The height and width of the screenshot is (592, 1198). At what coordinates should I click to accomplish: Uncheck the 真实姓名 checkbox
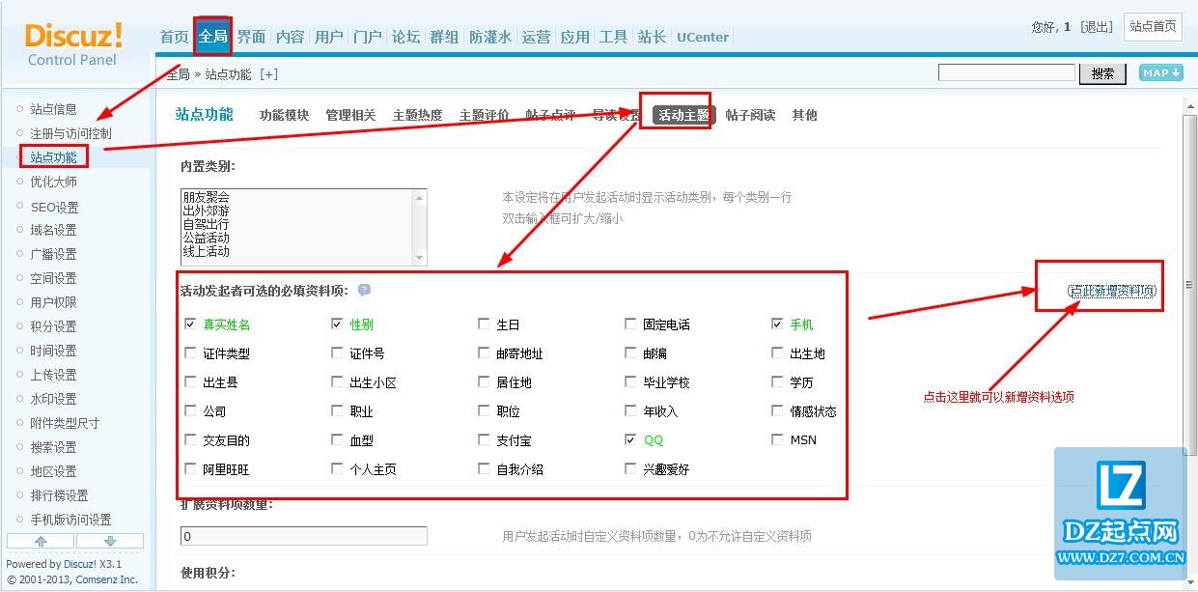tap(190, 324)
